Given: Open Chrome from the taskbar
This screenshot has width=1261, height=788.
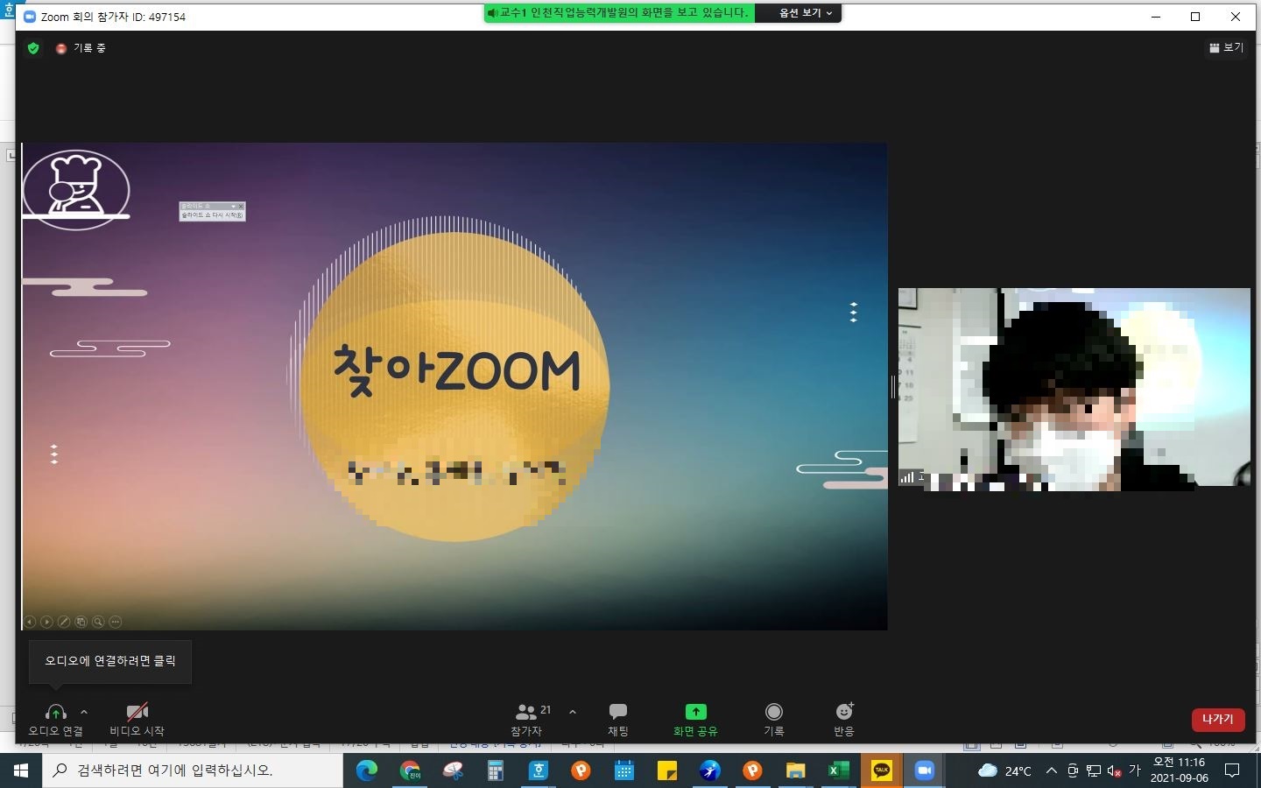Looking at the screenshot, I should (410, 770).
